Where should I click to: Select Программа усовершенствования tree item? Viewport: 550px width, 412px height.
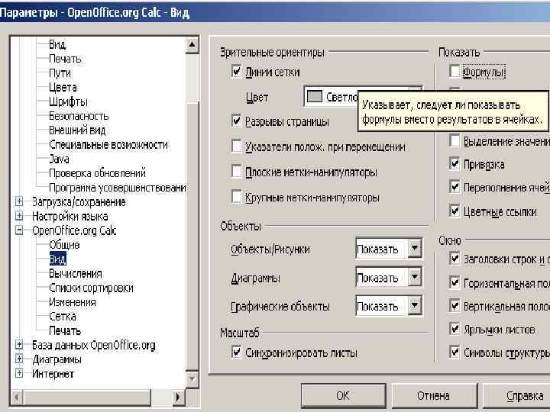tap(118, 188)
